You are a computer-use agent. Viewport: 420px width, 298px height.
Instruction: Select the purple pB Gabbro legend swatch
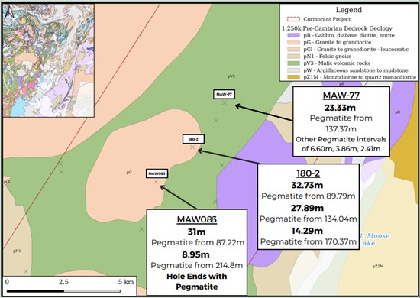[x=293, y=35]
